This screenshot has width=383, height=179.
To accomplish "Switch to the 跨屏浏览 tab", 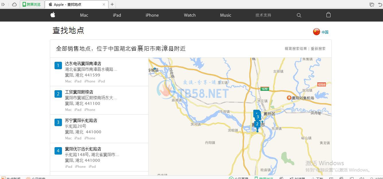I will [x=32, y=4].
